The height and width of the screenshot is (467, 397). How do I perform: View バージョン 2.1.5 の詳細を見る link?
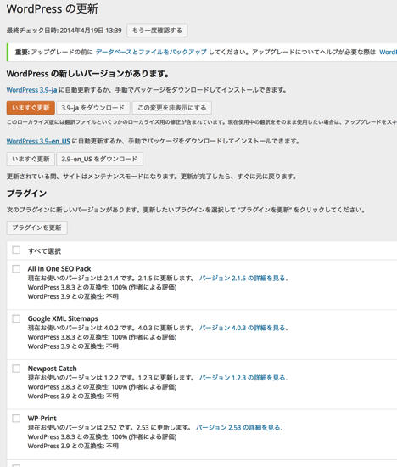[x=243, y=279]
